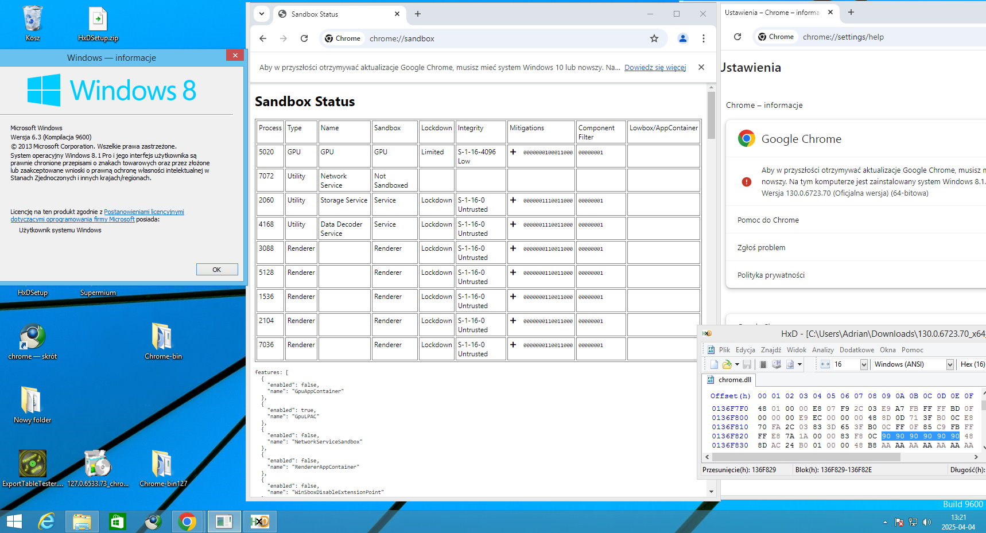Click the bytes-per-row width icon in HxD
Viewport: 986px width, 533px height.
click(x=825, y=364)
